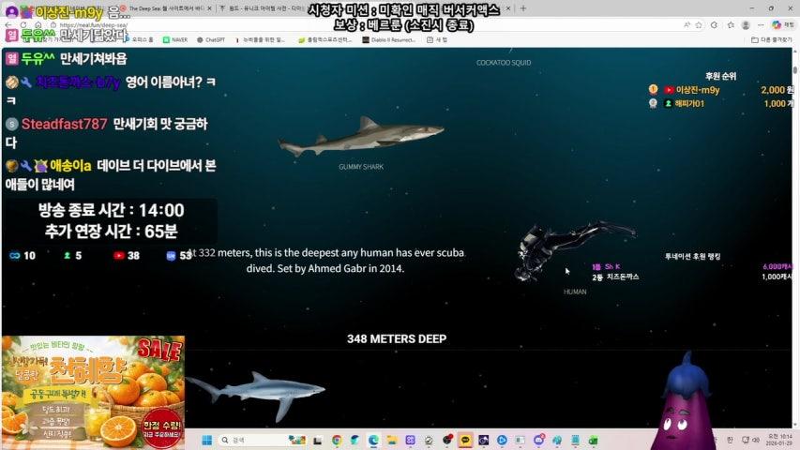Screen dimensions: 800x450
Task: Open the Windows Start menu
Action: click(206, 440)
